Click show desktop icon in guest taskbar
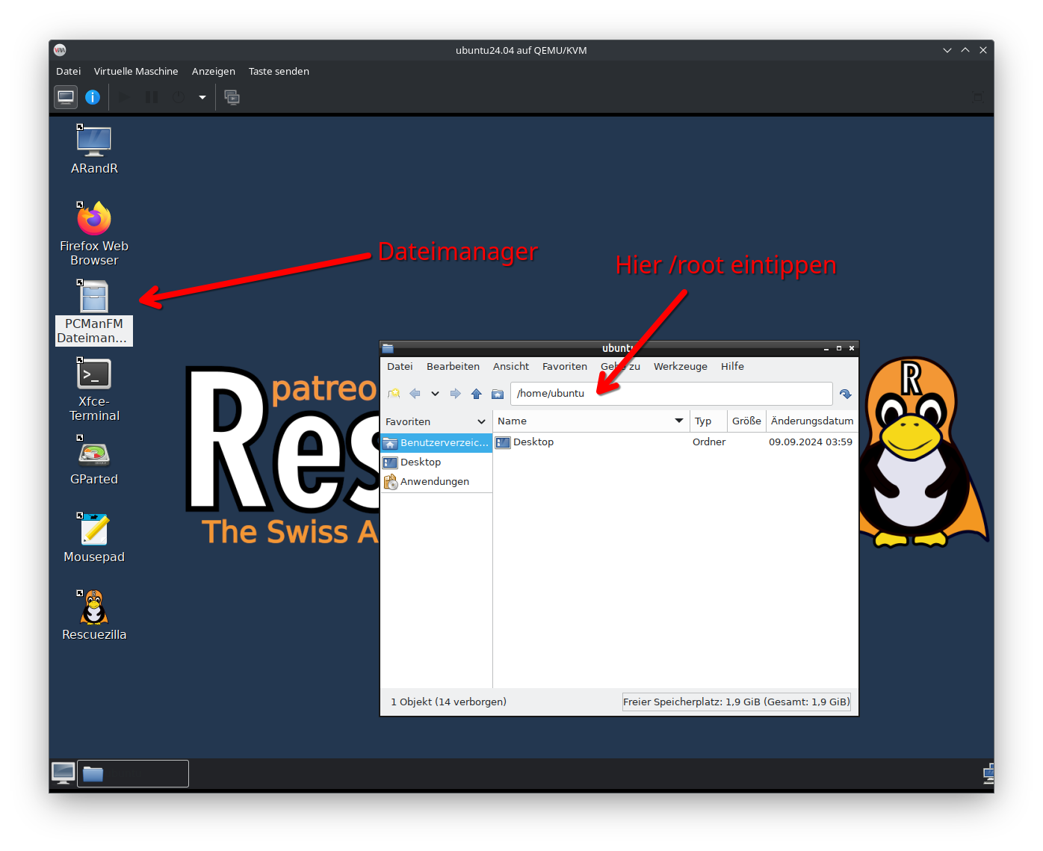Screen dimensions: 1043x851 [63, 773]
